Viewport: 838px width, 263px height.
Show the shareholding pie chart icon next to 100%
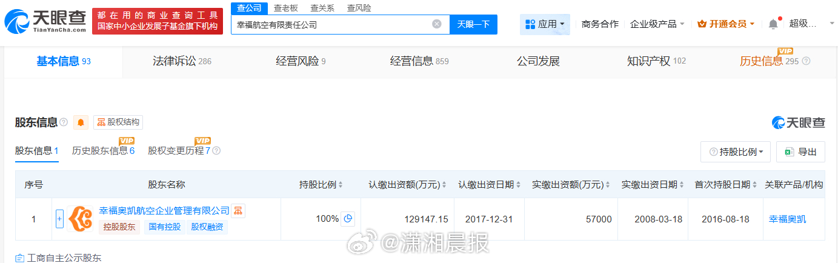tap(348, 219)
